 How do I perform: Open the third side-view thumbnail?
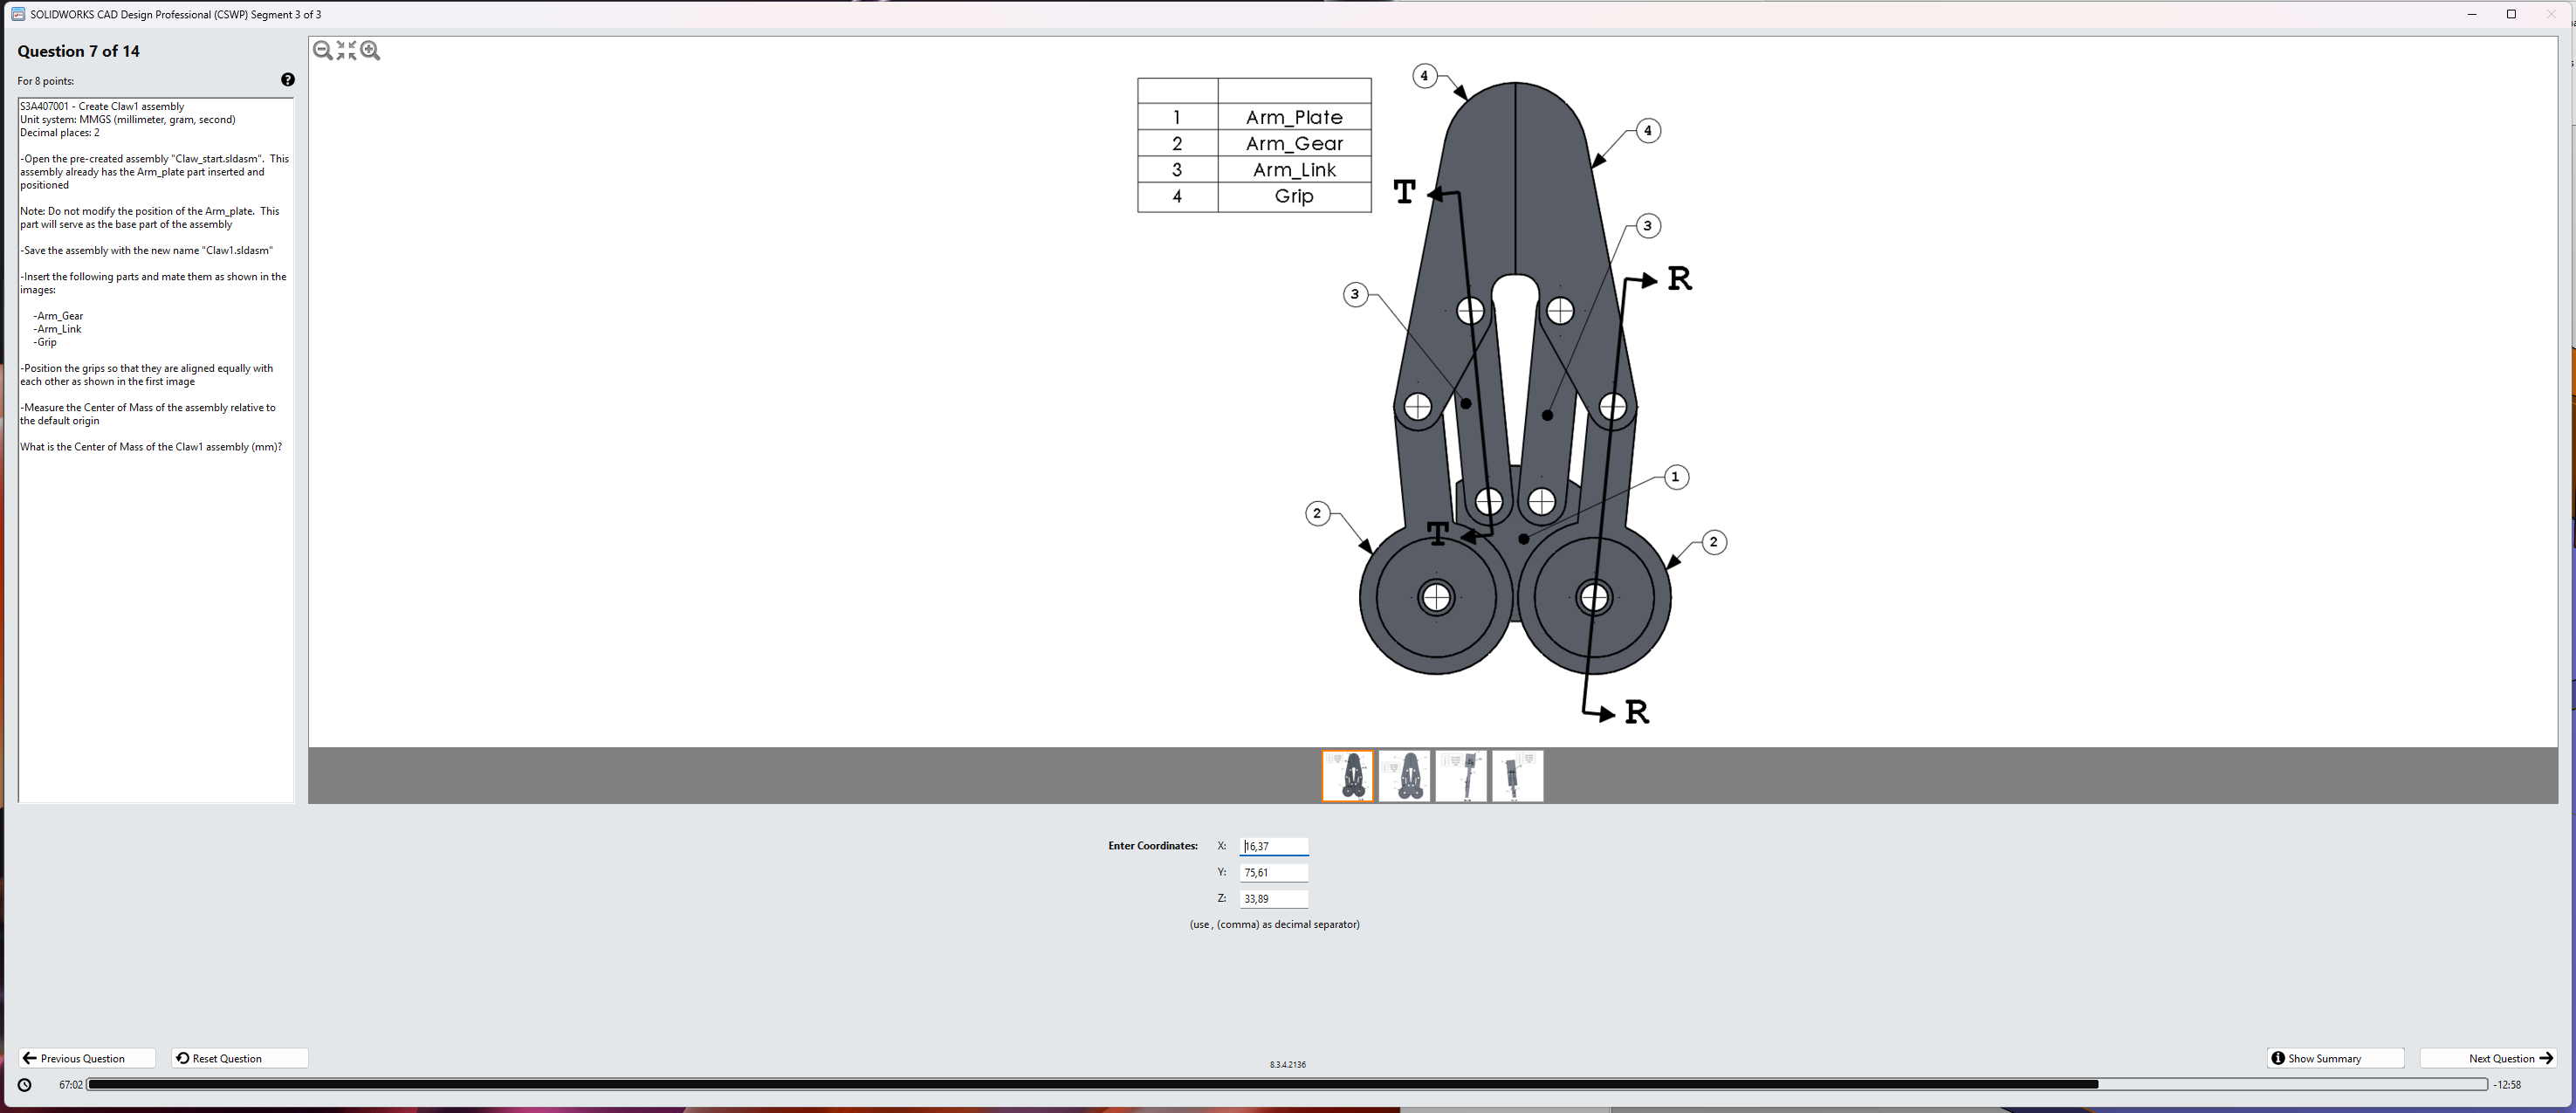(x=1461, y=776)
